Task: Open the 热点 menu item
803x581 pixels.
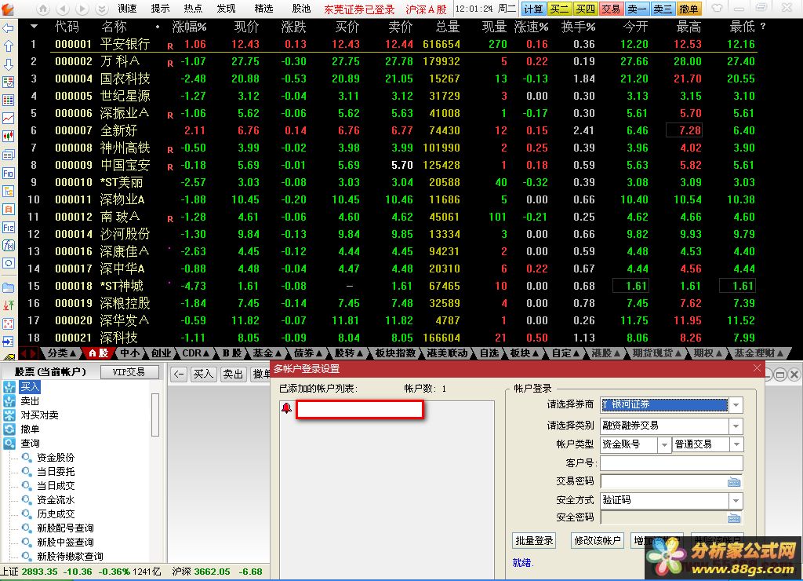Action: click(193, 9)
